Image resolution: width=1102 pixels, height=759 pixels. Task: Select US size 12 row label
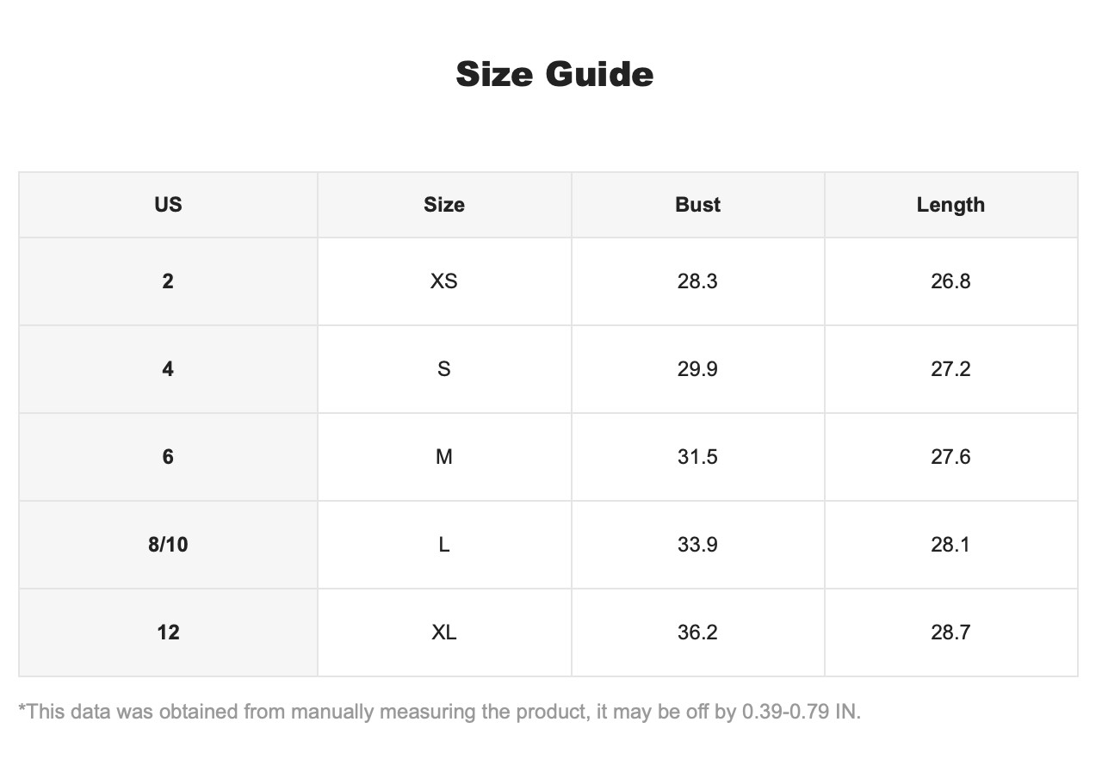pos(168,632)
